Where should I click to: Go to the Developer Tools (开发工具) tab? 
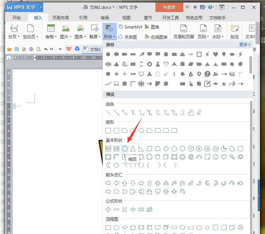click(x=170, y=18)
